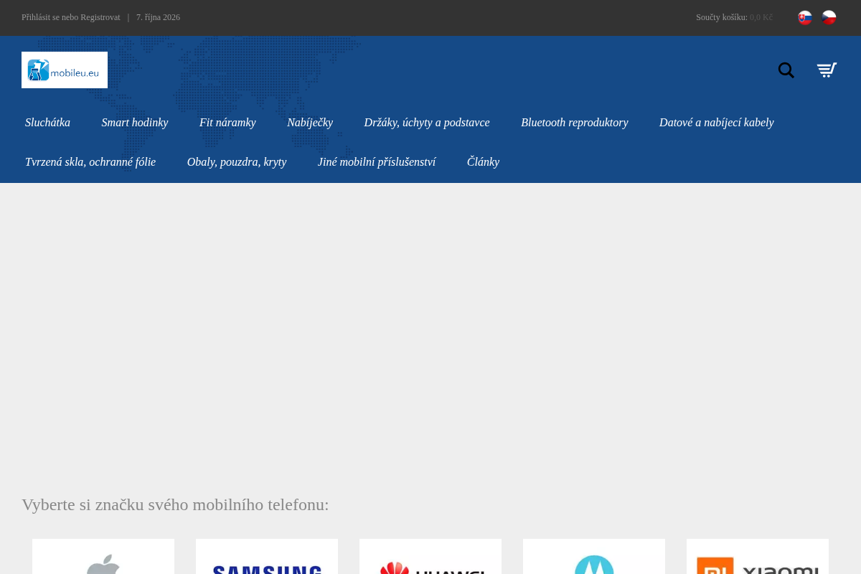861x574 pixels.
Task: Open the Fit náramky menu
Action: click(227, 123)
